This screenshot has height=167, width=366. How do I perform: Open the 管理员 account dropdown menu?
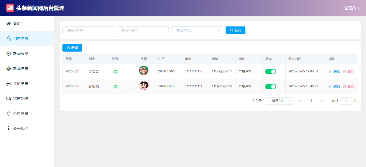point(352,8)
